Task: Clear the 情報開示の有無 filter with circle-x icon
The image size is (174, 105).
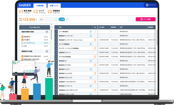Action: (x=47, y=51)
